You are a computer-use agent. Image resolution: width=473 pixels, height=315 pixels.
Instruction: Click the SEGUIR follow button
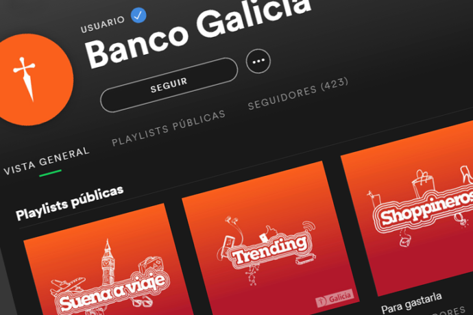coord(169,85)
